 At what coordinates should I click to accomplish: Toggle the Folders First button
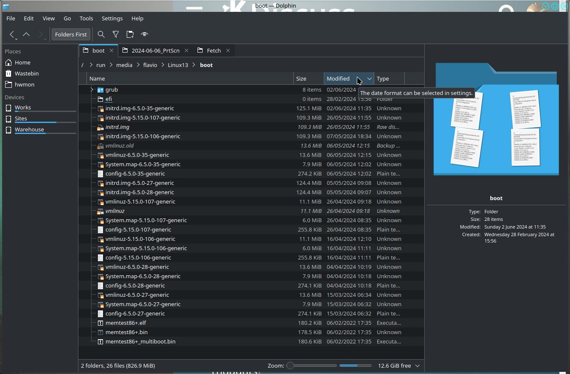[71, 34]
